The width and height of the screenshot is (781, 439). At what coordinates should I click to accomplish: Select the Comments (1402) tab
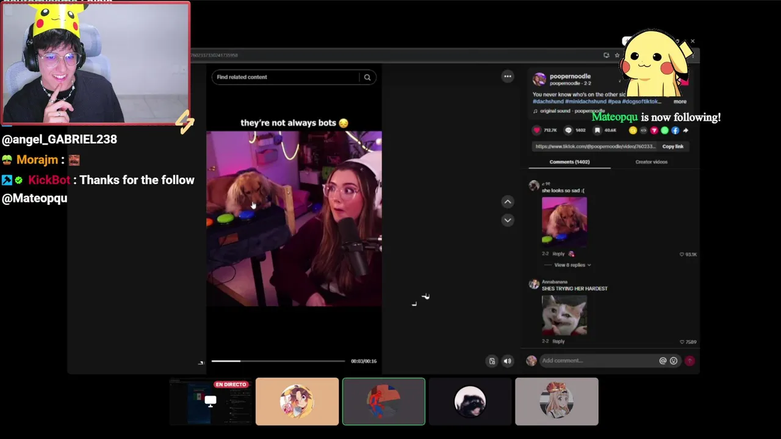[x=569, y=162]
